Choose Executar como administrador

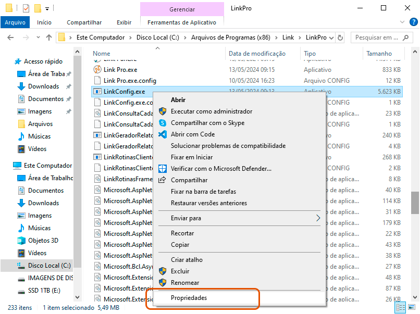pyautogui.click(x=211, y=111)
